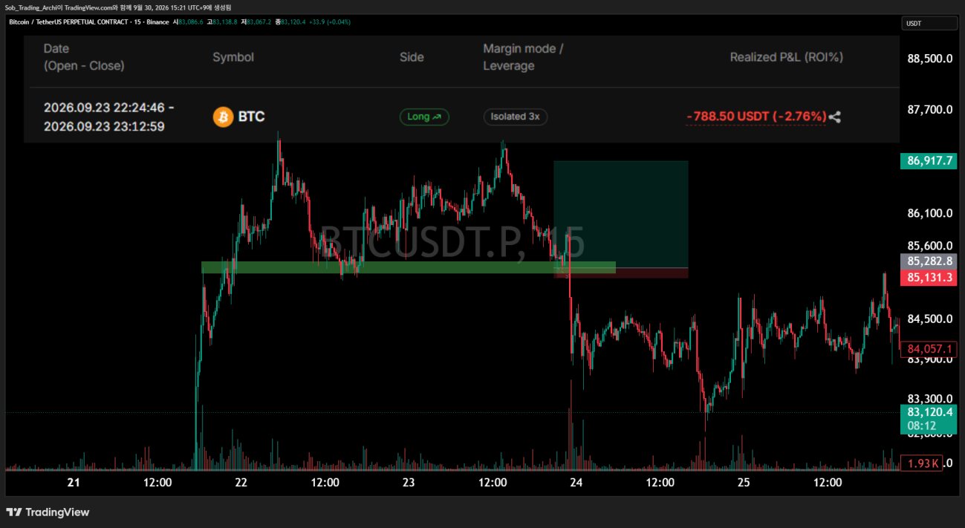Image resolution: width=965 pixels, height=528 pixels.
Task: Click the Realized P&L (ROI%) column header
Action: (786, 57)
